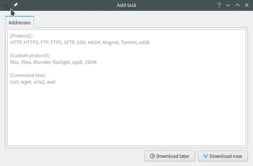Focus the addresses input at the [Protocol] line
The width and height of the screenshot is (253, 166).
tap(22, 36)
